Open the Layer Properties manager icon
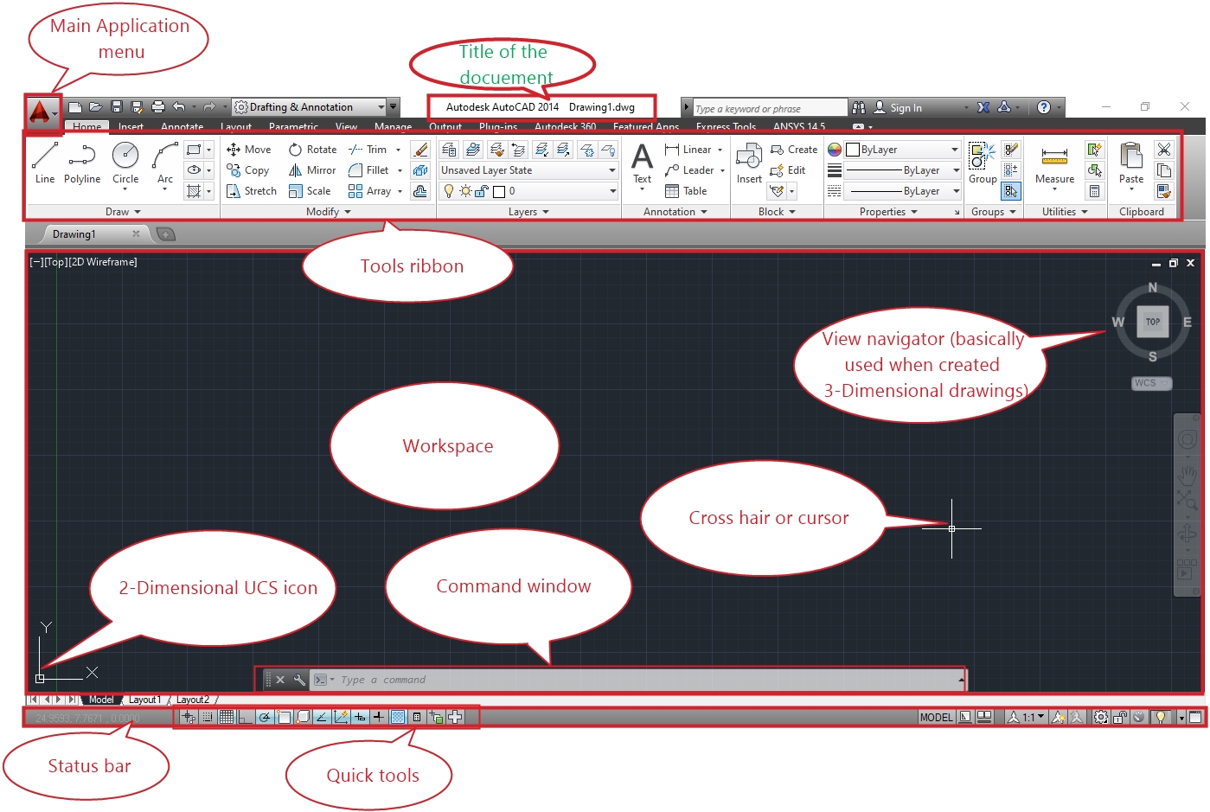This screenshot has height=812, width=1210. 449,150
